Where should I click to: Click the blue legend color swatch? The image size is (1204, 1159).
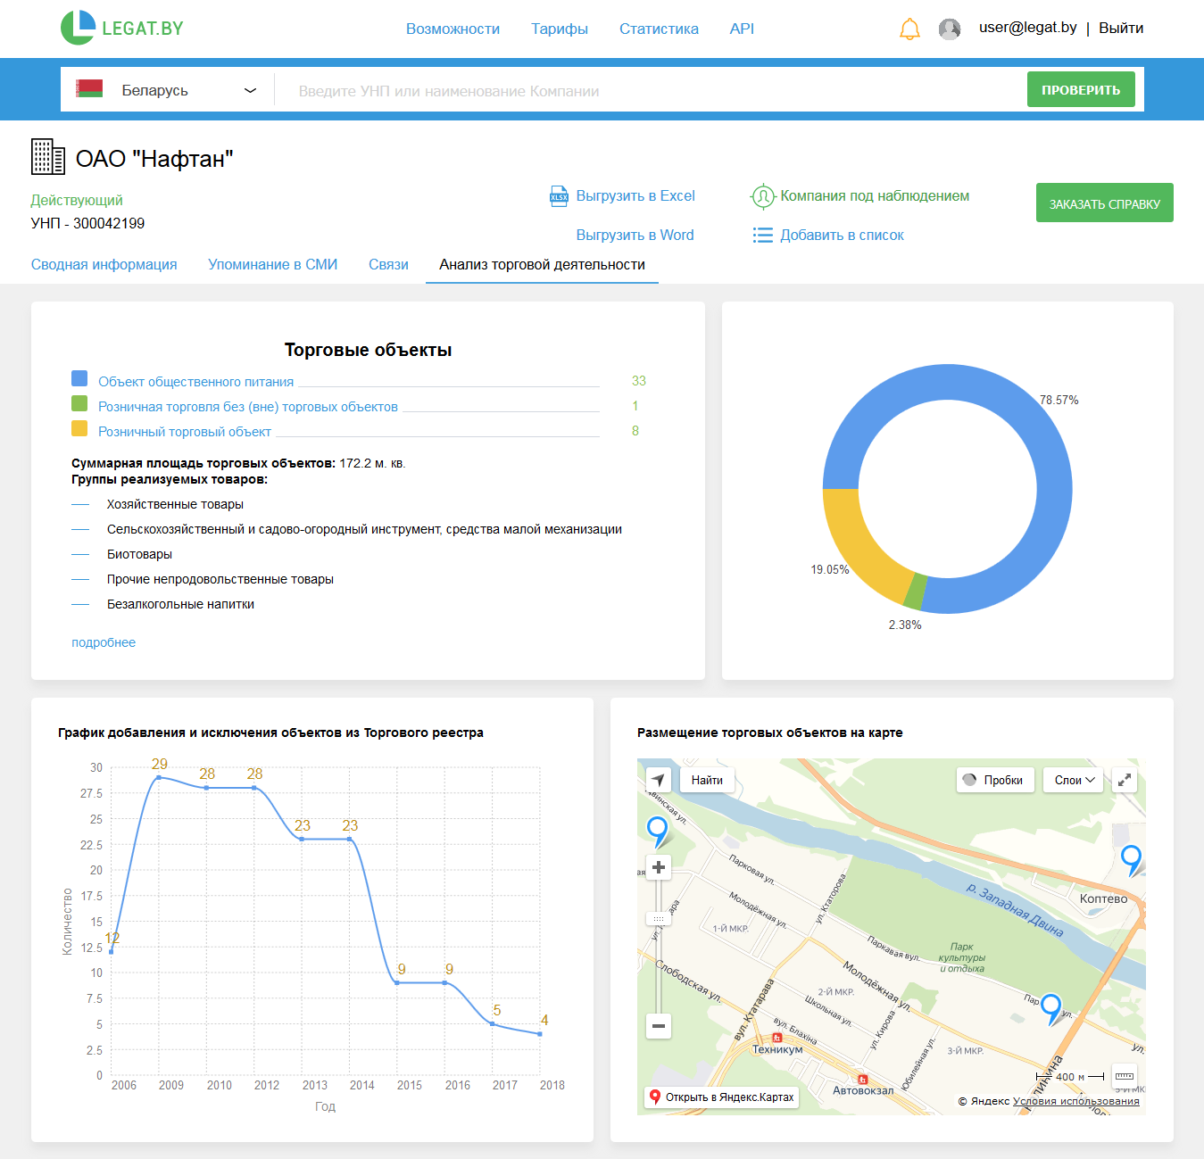(79, 379)
